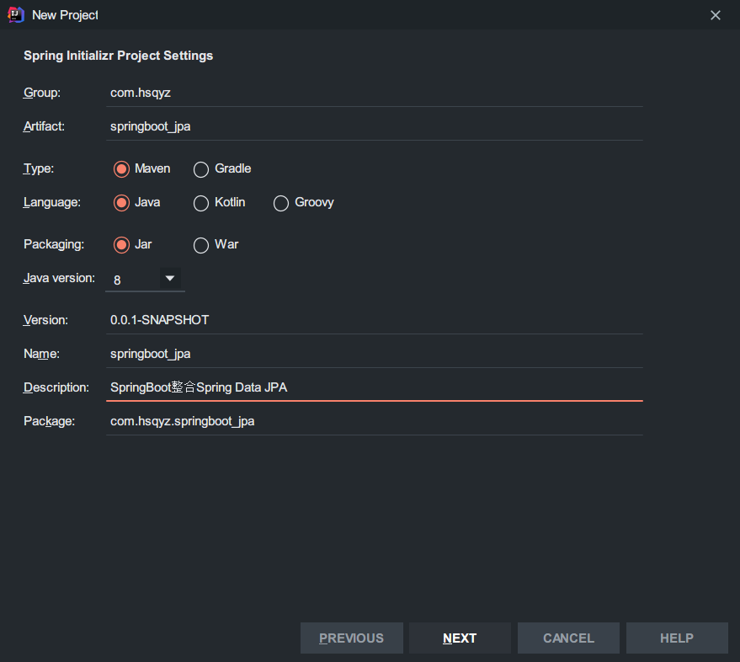Cancel the project wizard
Image resolution: width=740 pixels, height=662 pixels.
tap(568, 638)
